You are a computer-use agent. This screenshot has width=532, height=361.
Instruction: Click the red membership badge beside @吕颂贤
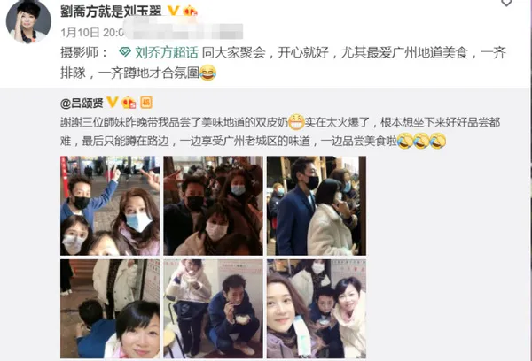click(129, 103)
